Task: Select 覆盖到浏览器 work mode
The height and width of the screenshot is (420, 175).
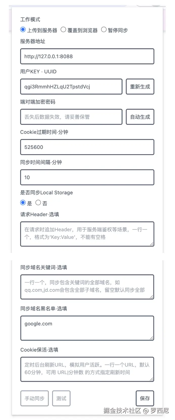Action: [x=63, y=30]
